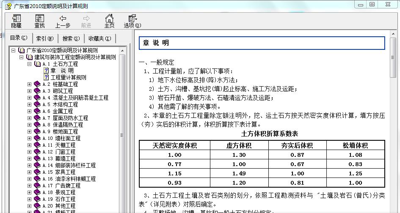Collapse the A.1 土石方工程 node
This screenshot has height=213, width=400.
click(x=29, y=64)
